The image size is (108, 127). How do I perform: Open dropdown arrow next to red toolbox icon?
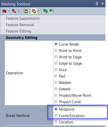click(9, 11)
